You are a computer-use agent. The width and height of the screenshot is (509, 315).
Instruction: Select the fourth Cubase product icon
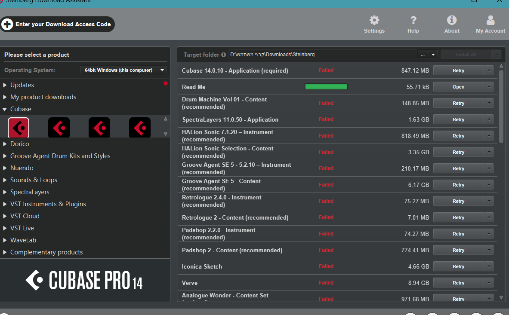coord(139,128)
